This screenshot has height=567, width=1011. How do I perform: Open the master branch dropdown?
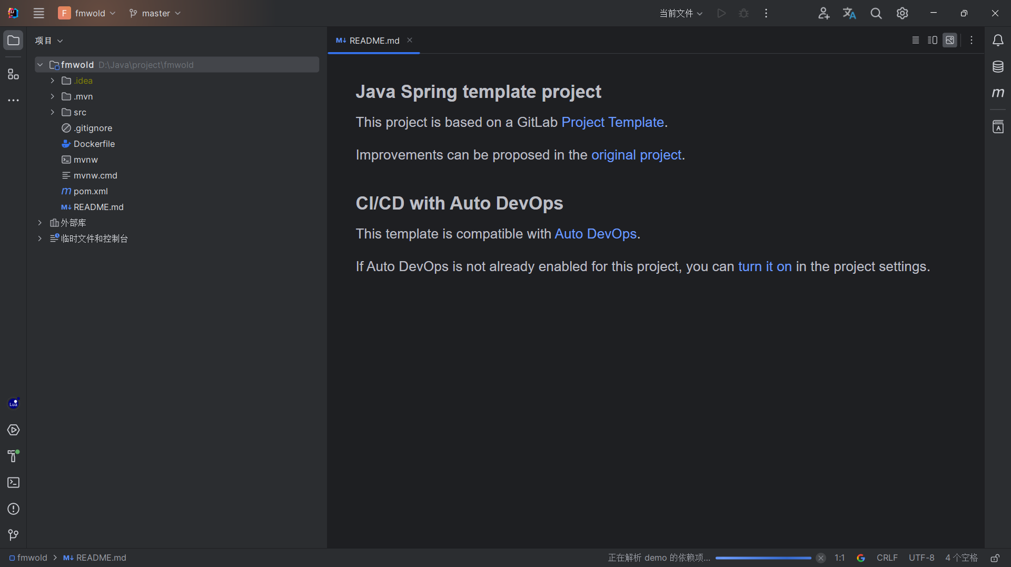coord(155,13)
